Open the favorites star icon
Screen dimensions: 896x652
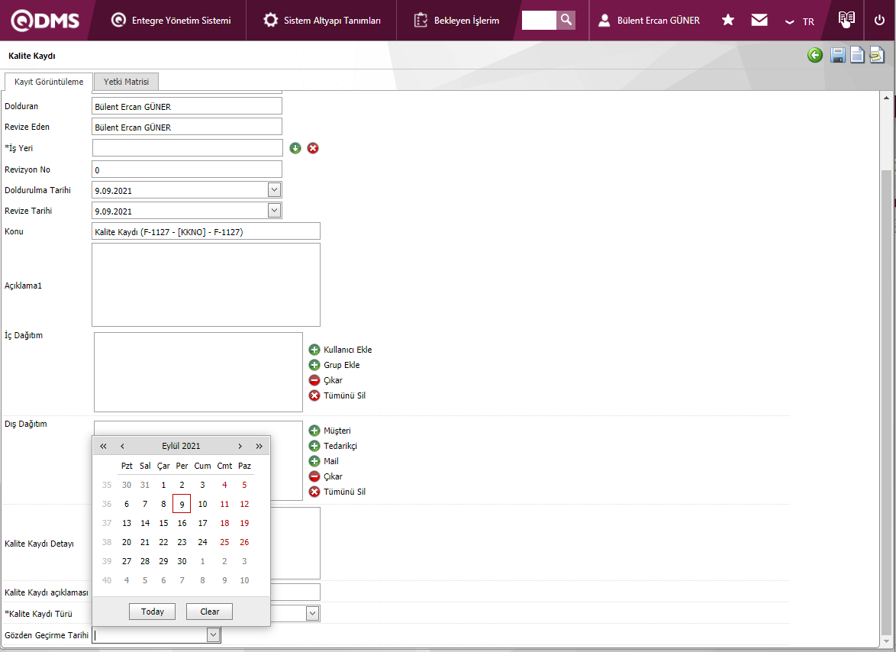pos(728,20)
